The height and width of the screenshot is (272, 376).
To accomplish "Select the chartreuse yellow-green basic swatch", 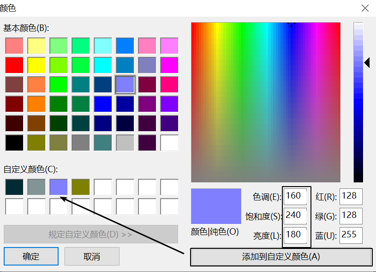I will (x=59, y=65).
